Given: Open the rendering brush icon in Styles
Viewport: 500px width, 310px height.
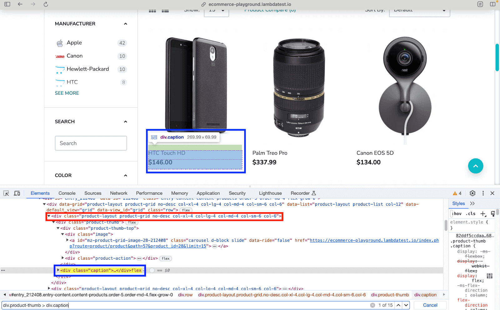Looking at the screenshot, I should (493, 213).
